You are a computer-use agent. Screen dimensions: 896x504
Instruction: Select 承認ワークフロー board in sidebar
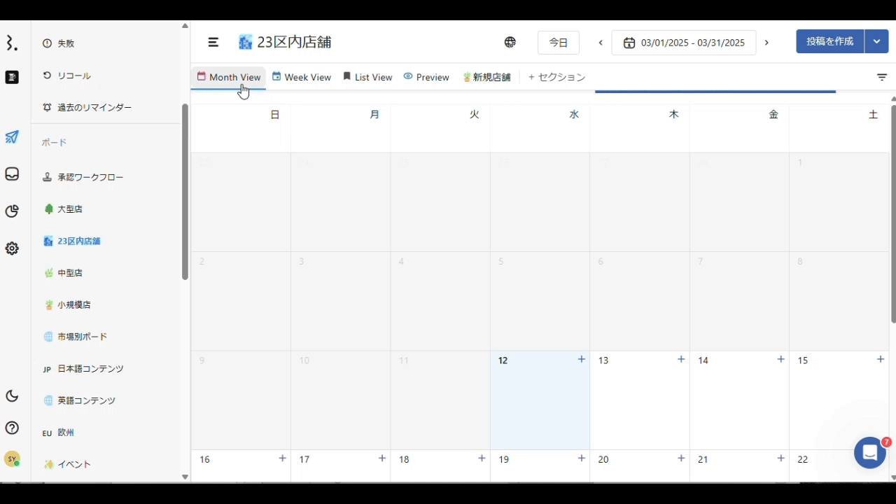coord(90,177)
